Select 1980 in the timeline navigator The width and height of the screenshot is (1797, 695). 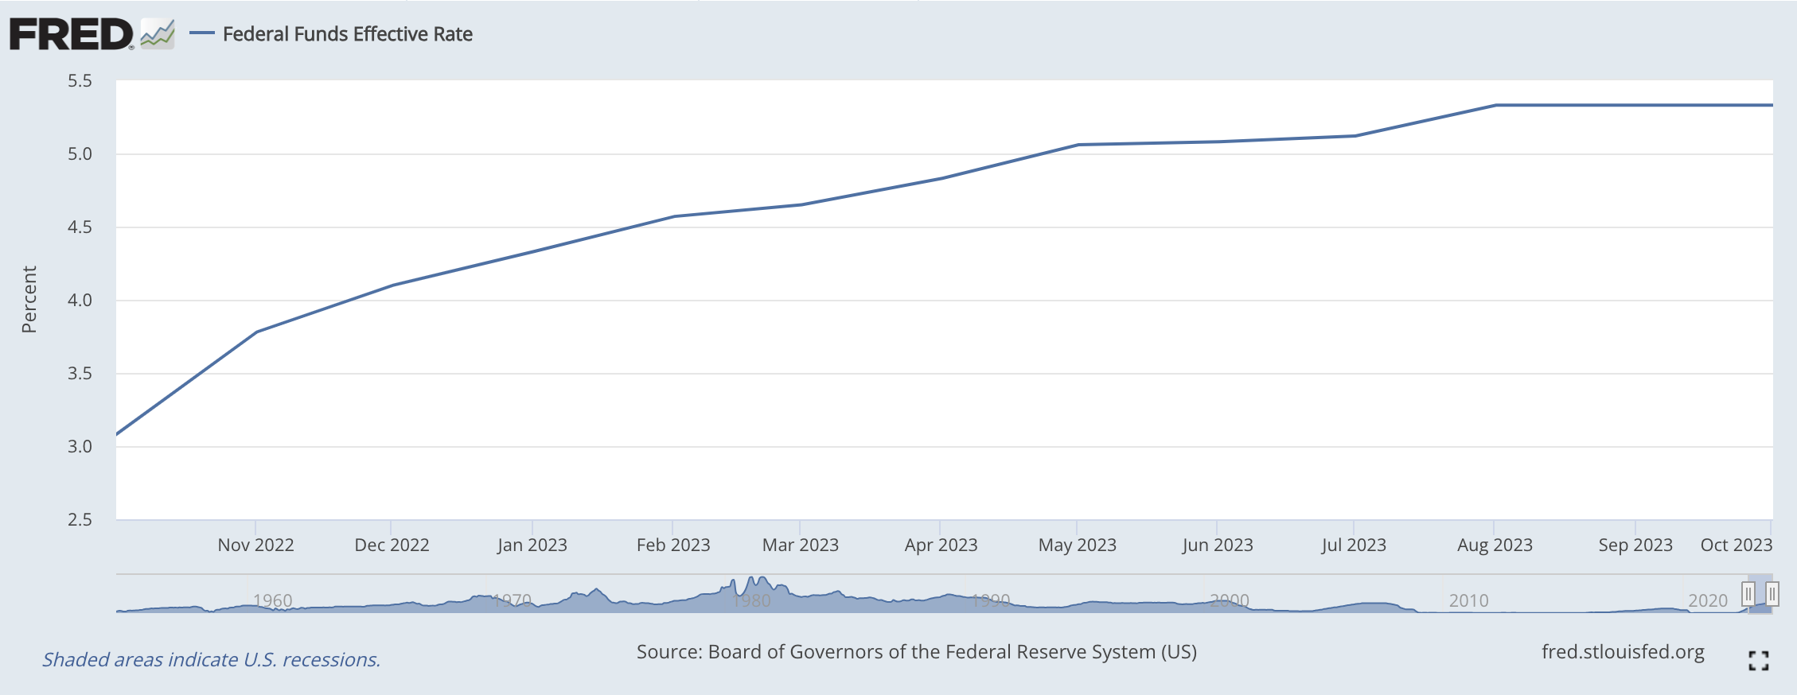751,600
